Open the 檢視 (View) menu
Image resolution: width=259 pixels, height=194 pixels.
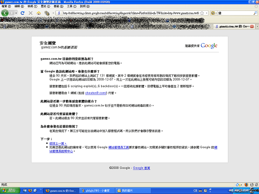[x=32, y=6]
